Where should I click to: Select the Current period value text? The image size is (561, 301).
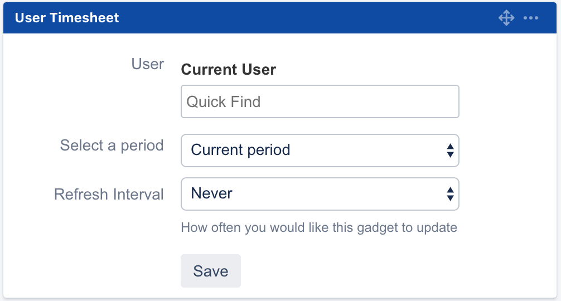point(240,150)
